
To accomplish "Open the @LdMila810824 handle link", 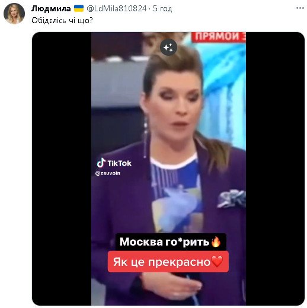I will click(x=117, y=8).
